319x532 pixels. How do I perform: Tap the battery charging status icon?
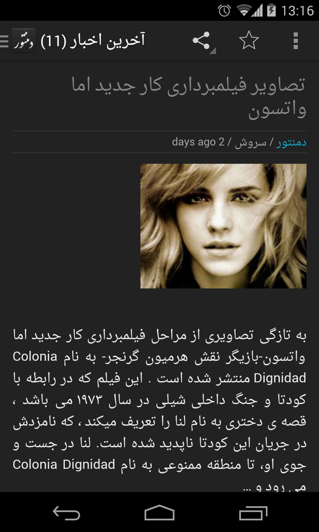(271, 10)
